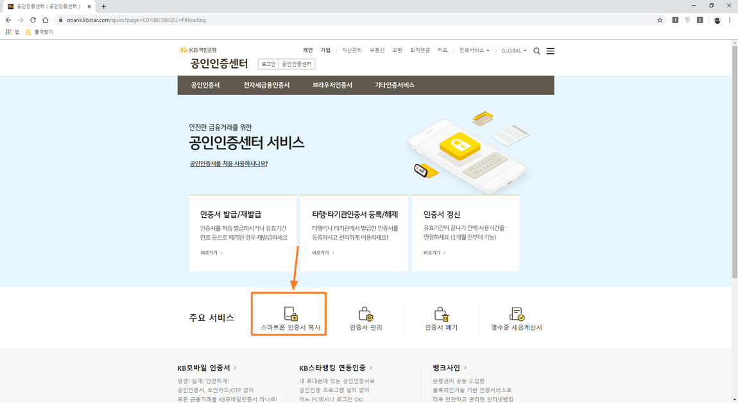Expand the 전체서비스 dropdown
Screen dimensions: 738x403
point(474,50)
